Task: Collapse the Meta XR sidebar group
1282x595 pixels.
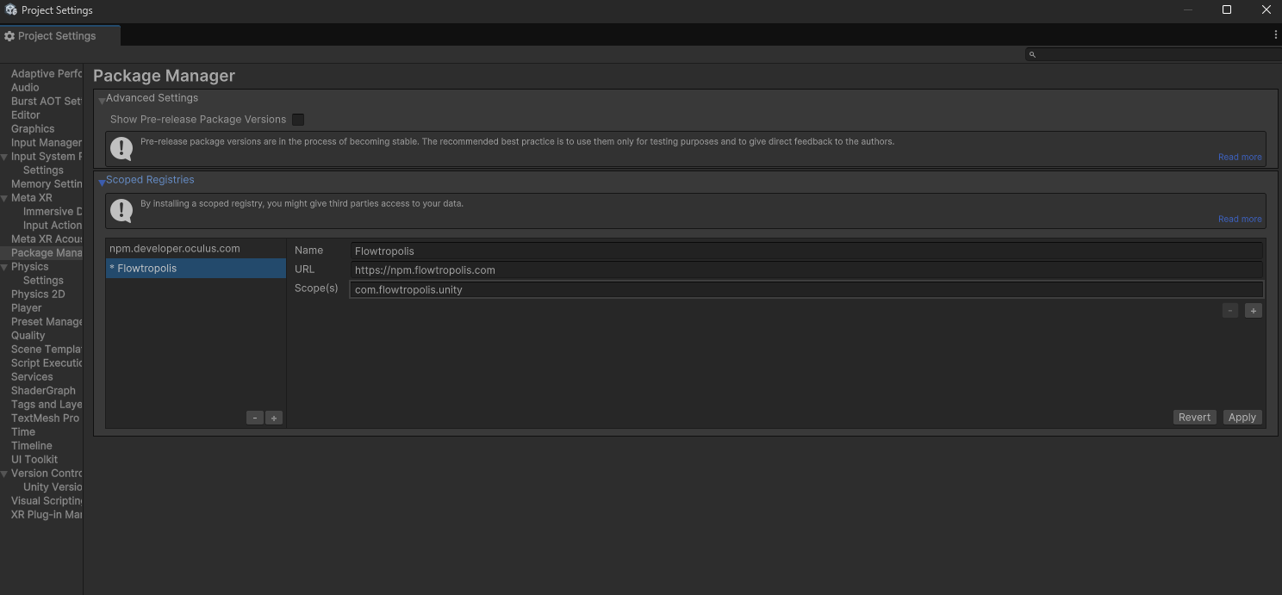Action: 4,197
